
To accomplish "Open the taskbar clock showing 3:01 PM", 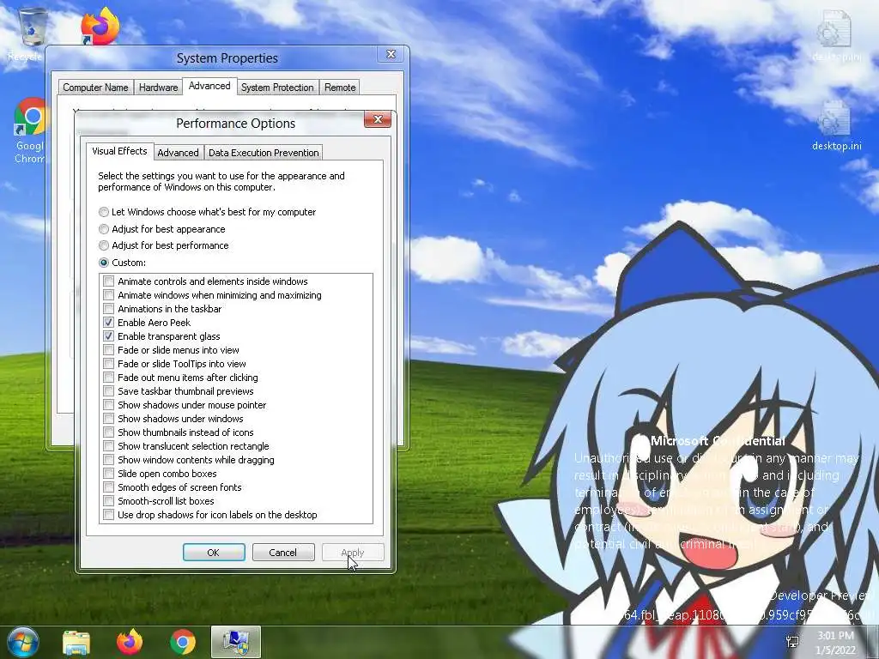I will pyautogui.click(x=835, y=643).
